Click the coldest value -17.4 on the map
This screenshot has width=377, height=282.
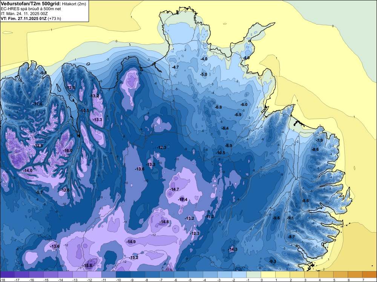coord(183,199)
